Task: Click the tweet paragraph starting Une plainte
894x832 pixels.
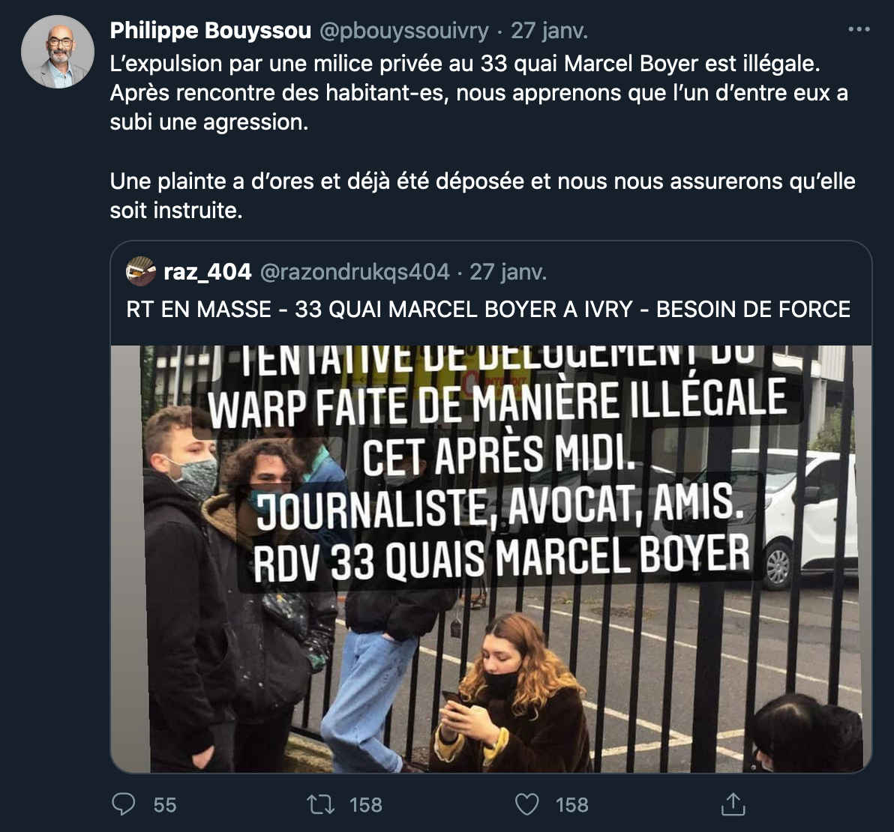Action: [482, 196]
